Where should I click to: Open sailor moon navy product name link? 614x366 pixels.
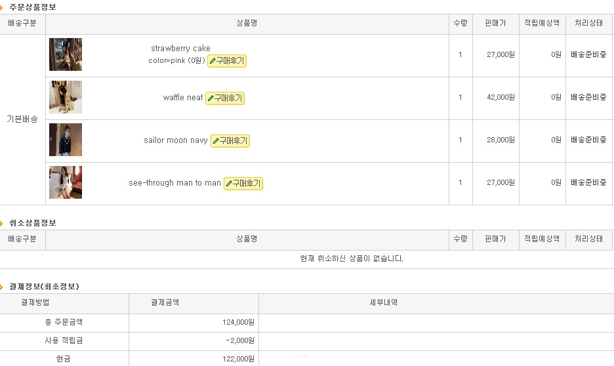click(x=175, y=140)
